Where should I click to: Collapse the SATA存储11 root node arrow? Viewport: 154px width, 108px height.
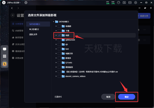tap(53, 21)
